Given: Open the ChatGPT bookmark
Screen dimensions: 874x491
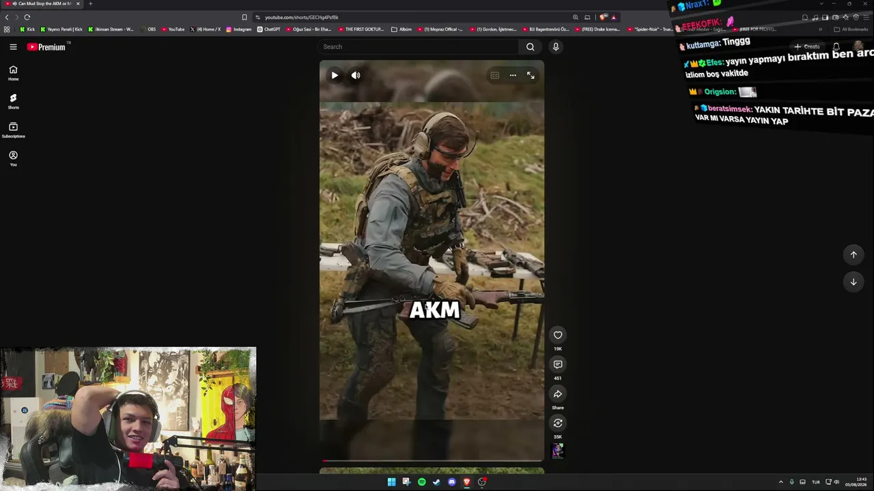Looking at the screenshot, I should pos(269,29).
